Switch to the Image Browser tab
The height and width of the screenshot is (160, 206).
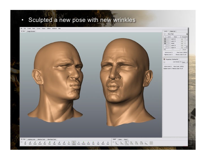point(31,31)
